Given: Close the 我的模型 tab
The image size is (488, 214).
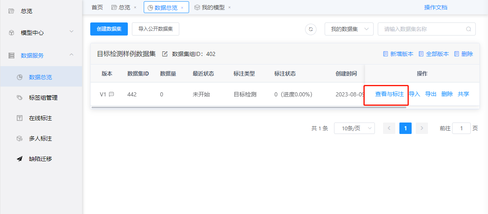Looking at the screenshot, I should tap(230, 7).
